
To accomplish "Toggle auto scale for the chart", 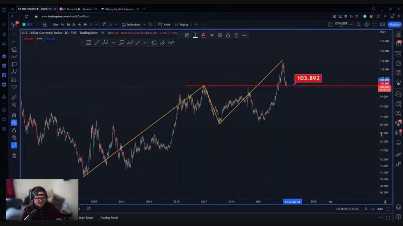I will [380, 209].
